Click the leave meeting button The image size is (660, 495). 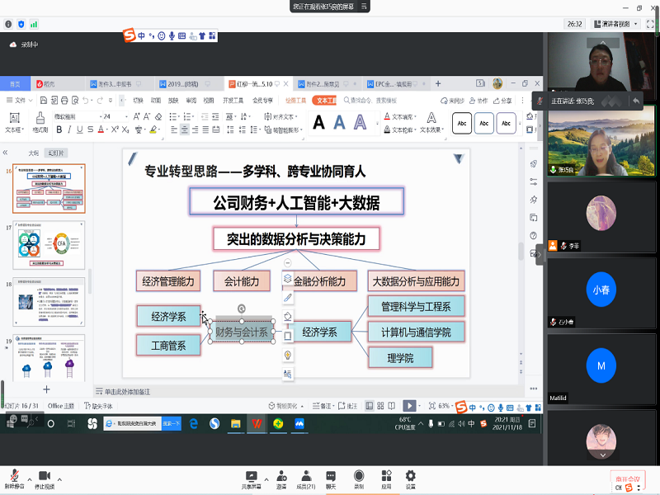coord(626,478)
